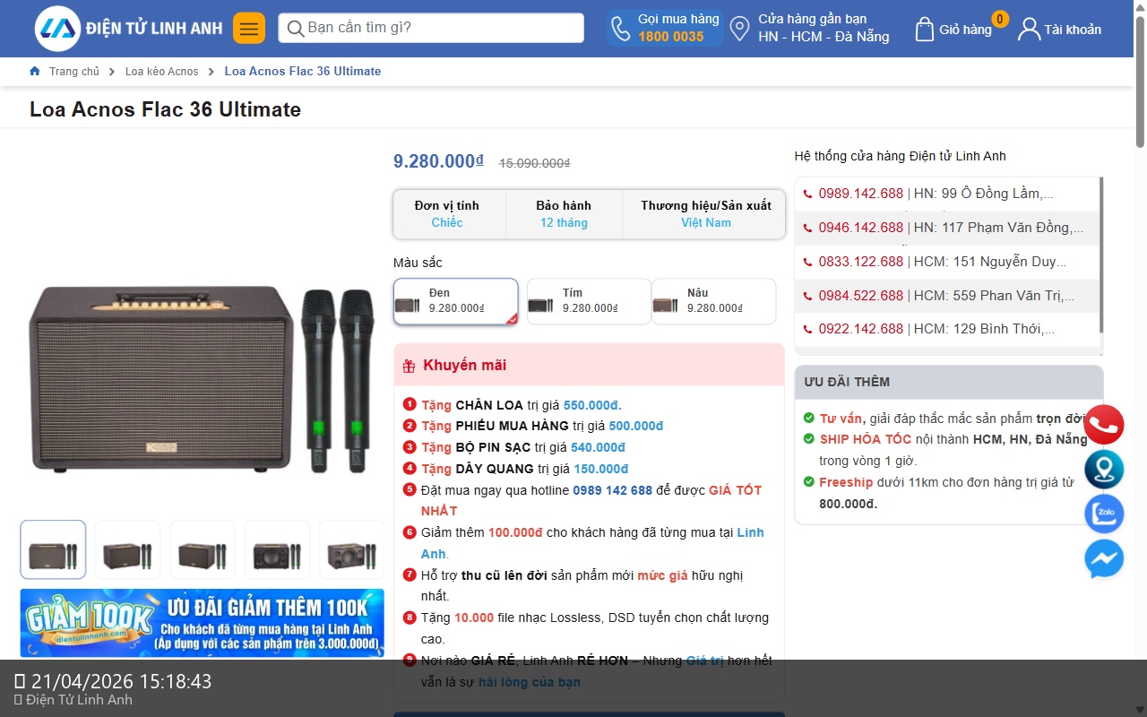
Task: Click the main speaker product image
Action: (x=203, y=378)
